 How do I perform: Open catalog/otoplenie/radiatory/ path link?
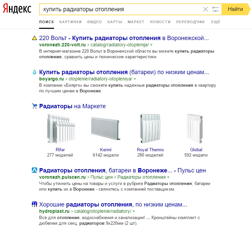click(103, 211)
